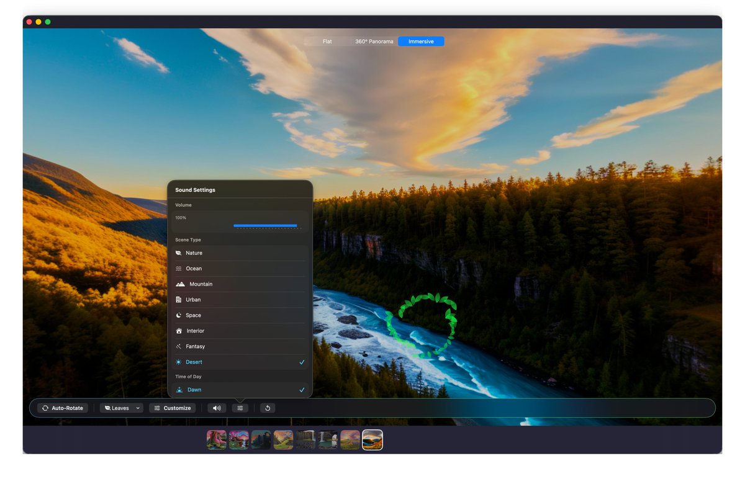Click the Sound Settings panel title

195,190
